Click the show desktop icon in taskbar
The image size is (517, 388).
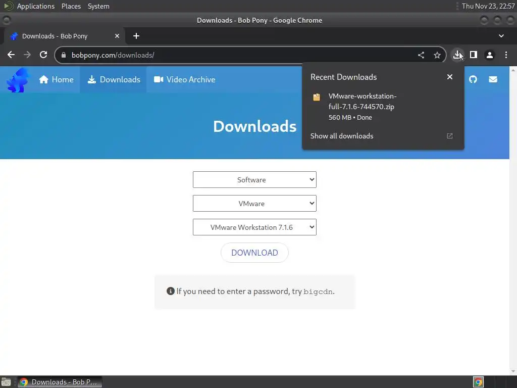6,382
